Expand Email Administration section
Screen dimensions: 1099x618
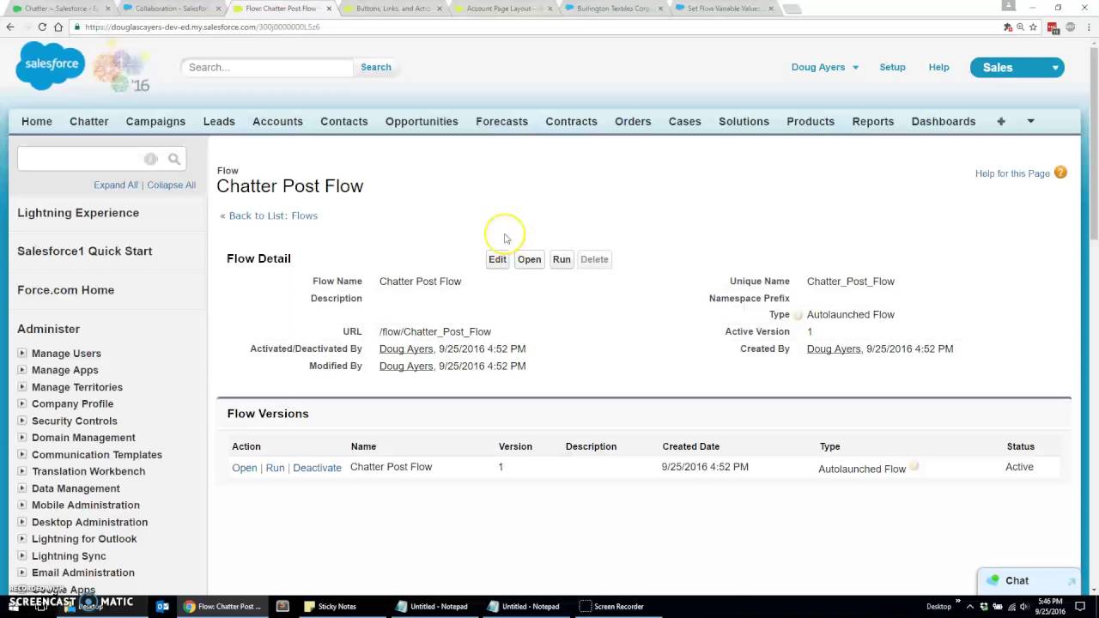(21, 573)
